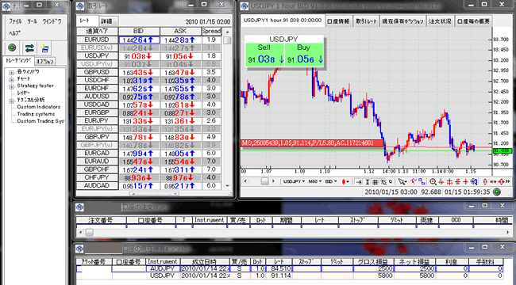Click the chart scroll left arrow

coord(245,181)
